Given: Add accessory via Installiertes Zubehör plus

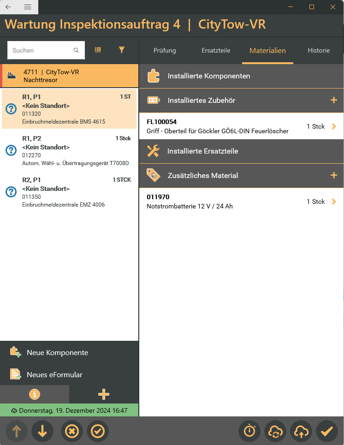Looking at the screenshot, I should (x=334, y=100).
